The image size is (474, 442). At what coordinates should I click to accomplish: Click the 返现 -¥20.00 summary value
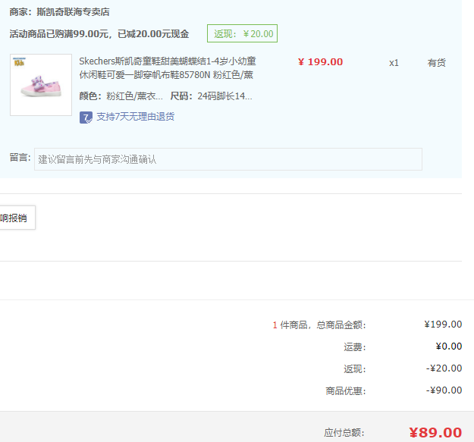(x=444, y=368)
